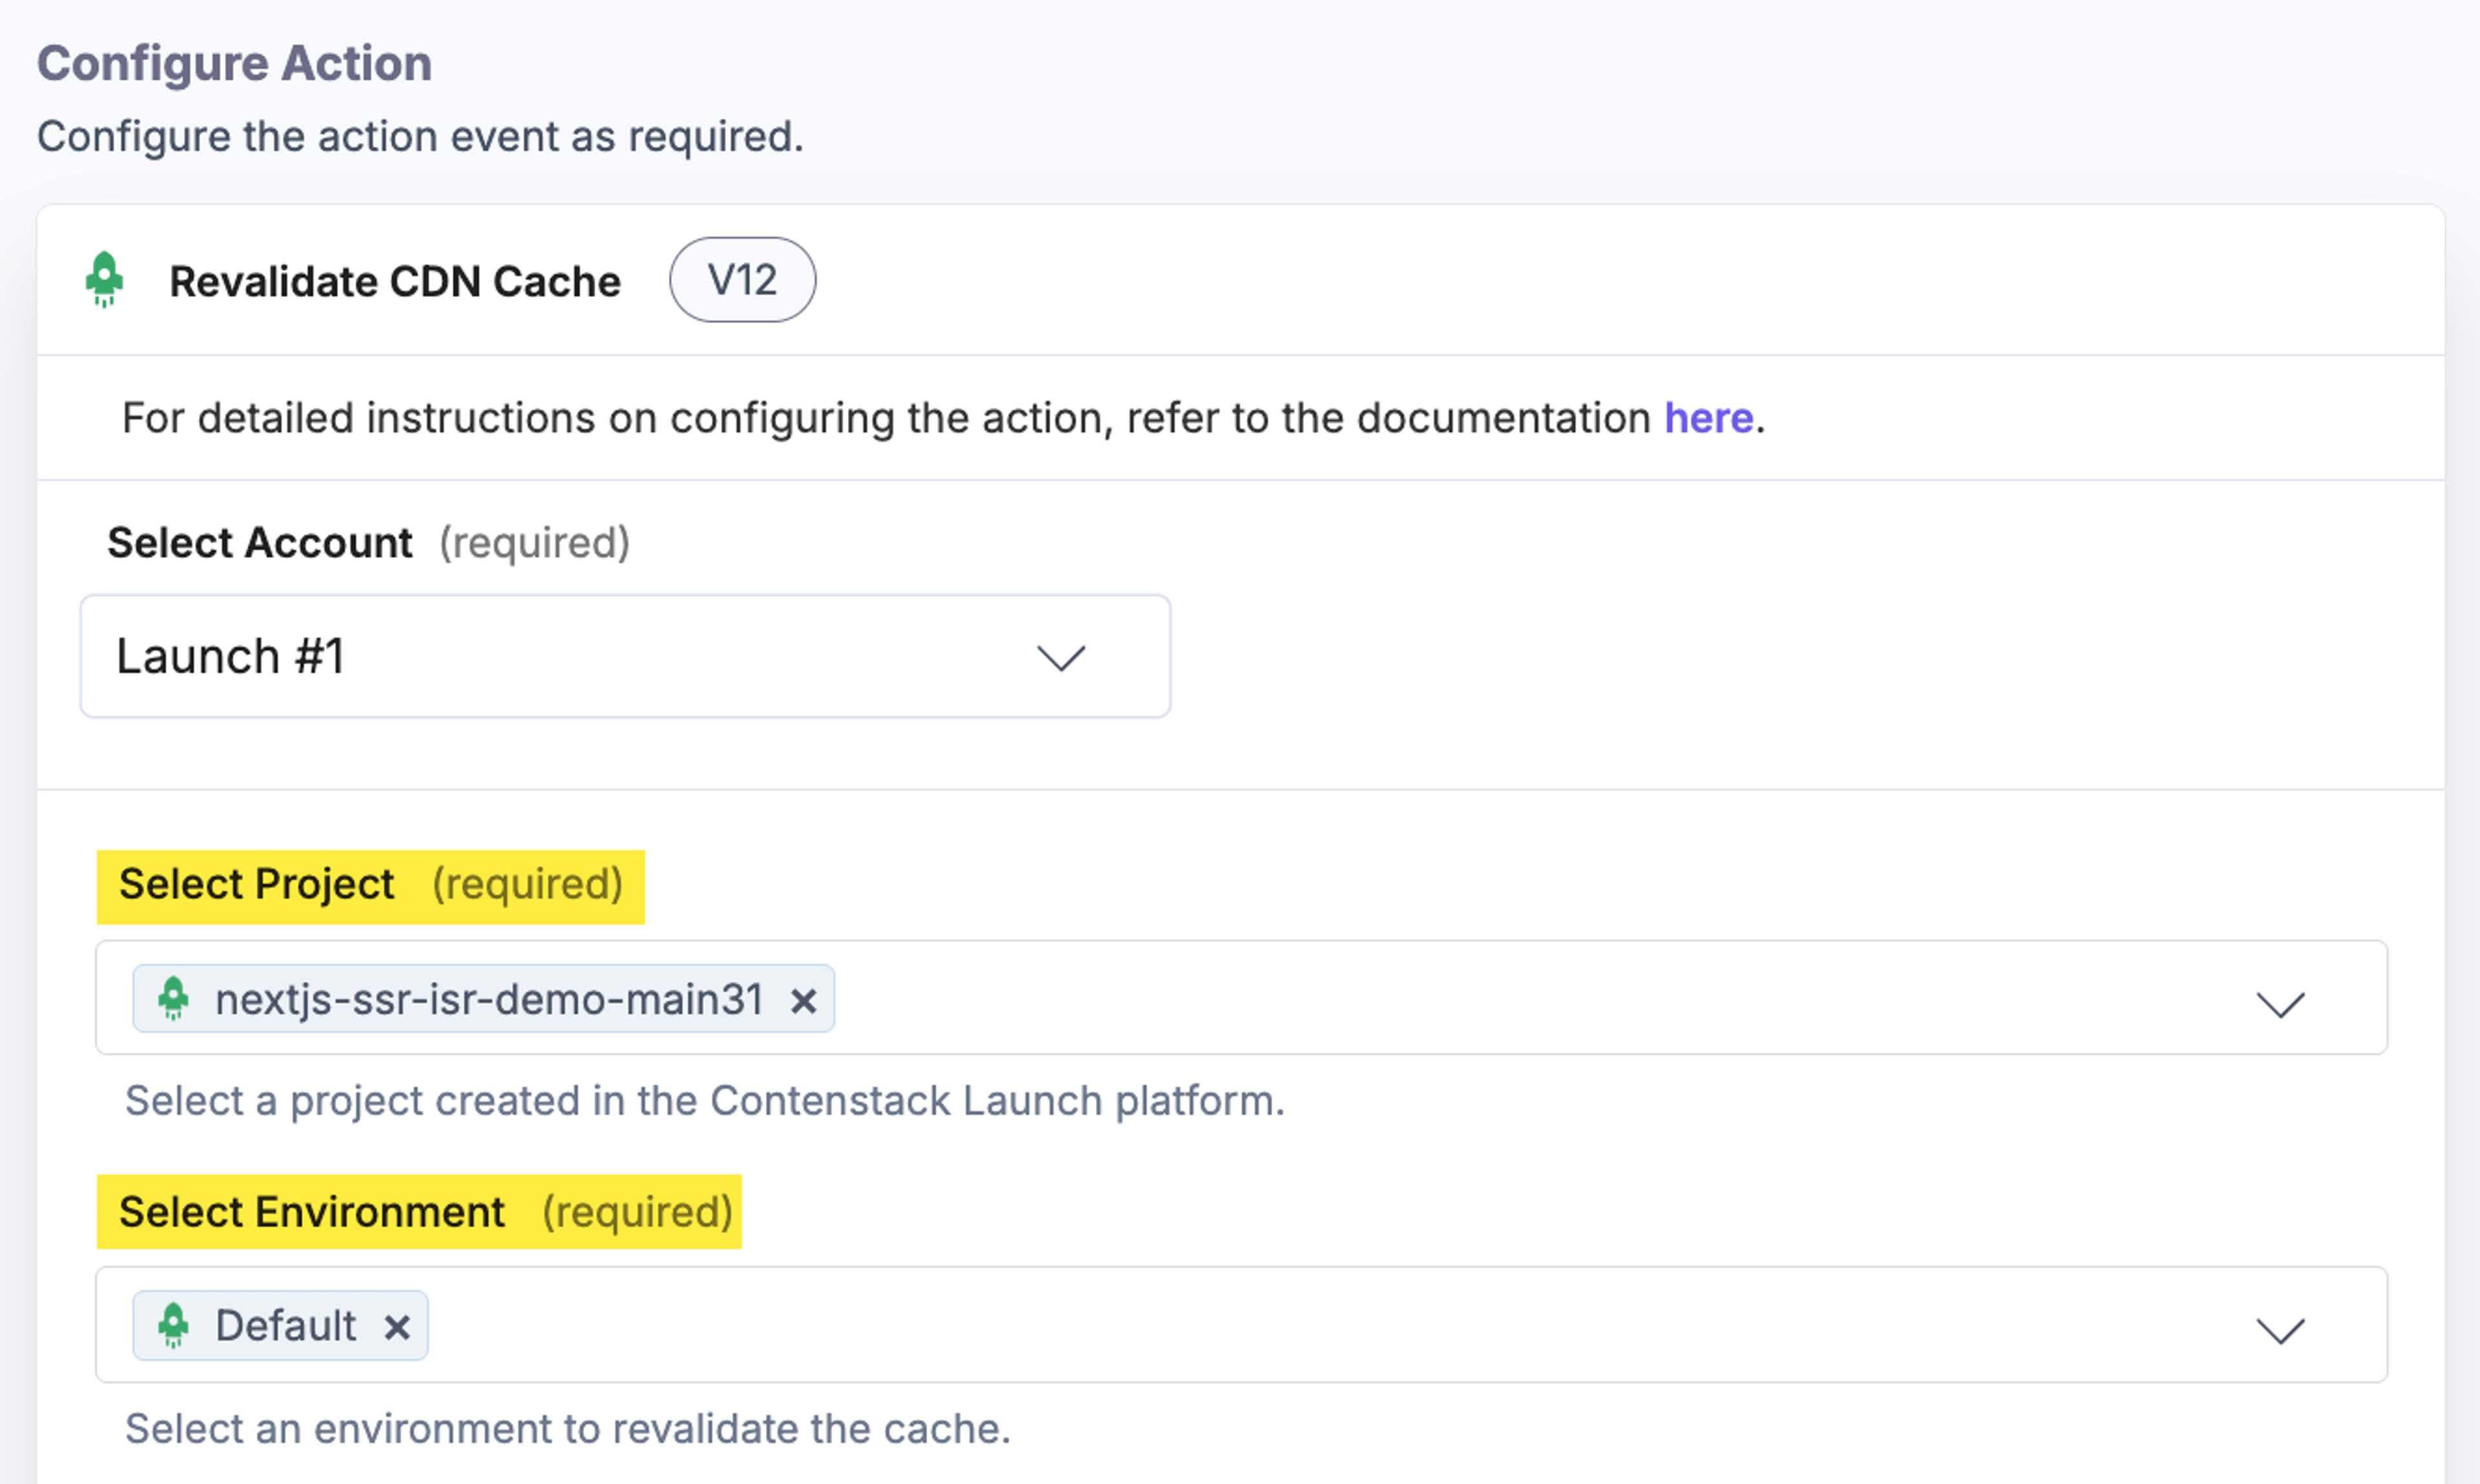Select the Launch #1 account field

click(625, 656)
